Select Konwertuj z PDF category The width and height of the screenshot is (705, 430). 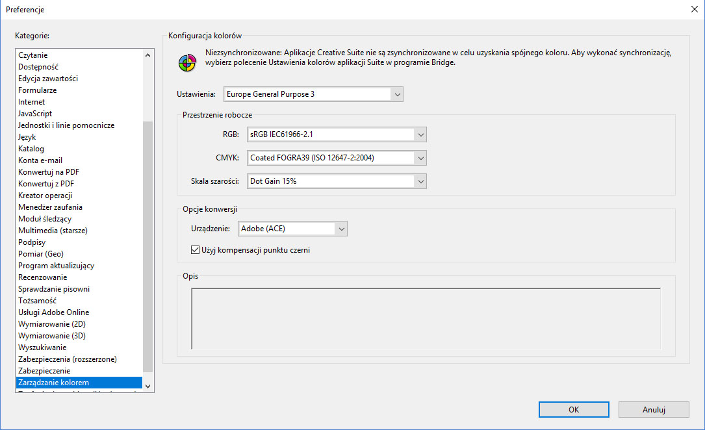(x=79, y=183)
